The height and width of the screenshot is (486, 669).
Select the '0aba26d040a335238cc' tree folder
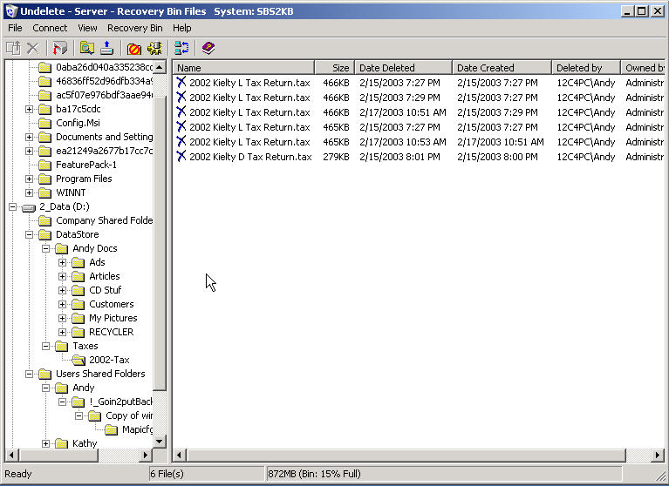click(x=104, y=67)
